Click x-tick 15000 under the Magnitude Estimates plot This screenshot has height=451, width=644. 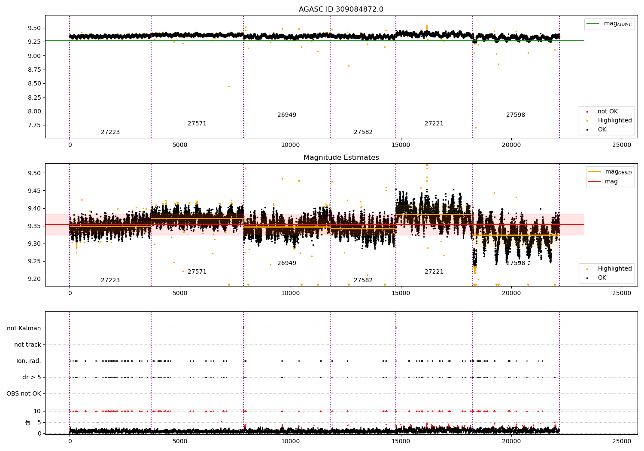pyautogui.click(x=401, y=293)
